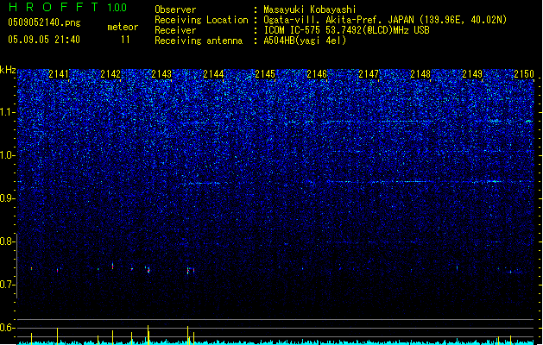Click the 0.9 kHz axis label
Image resolution: width=543 pixels, height=345 pixels.
coord(8,198)
